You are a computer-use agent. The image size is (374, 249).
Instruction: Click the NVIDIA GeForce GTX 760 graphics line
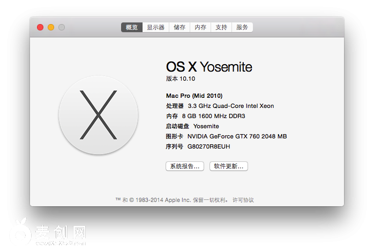(237, 136)
